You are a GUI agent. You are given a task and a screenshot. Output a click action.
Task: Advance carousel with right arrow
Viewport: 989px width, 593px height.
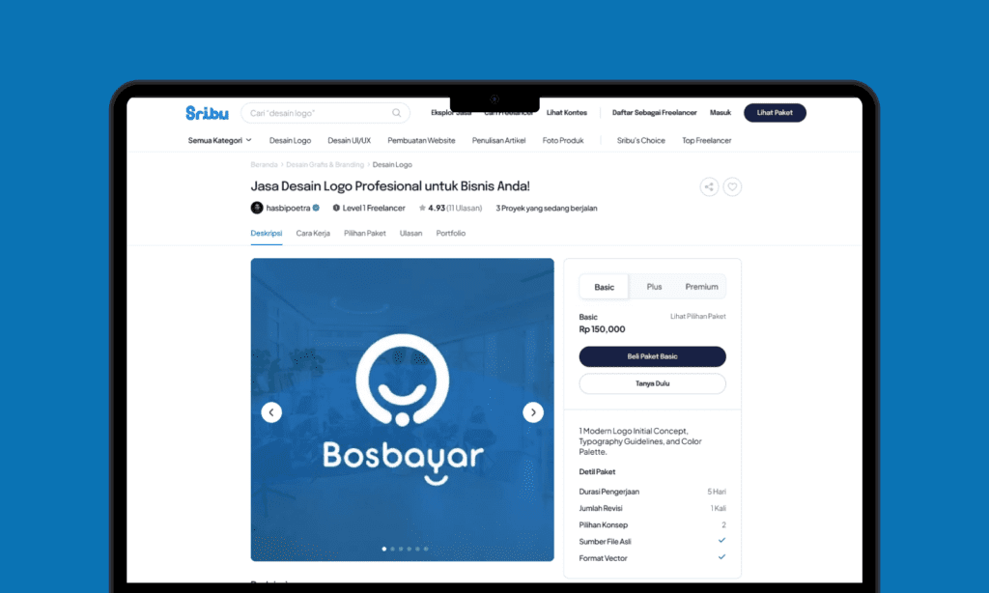[x=533, y=412]
